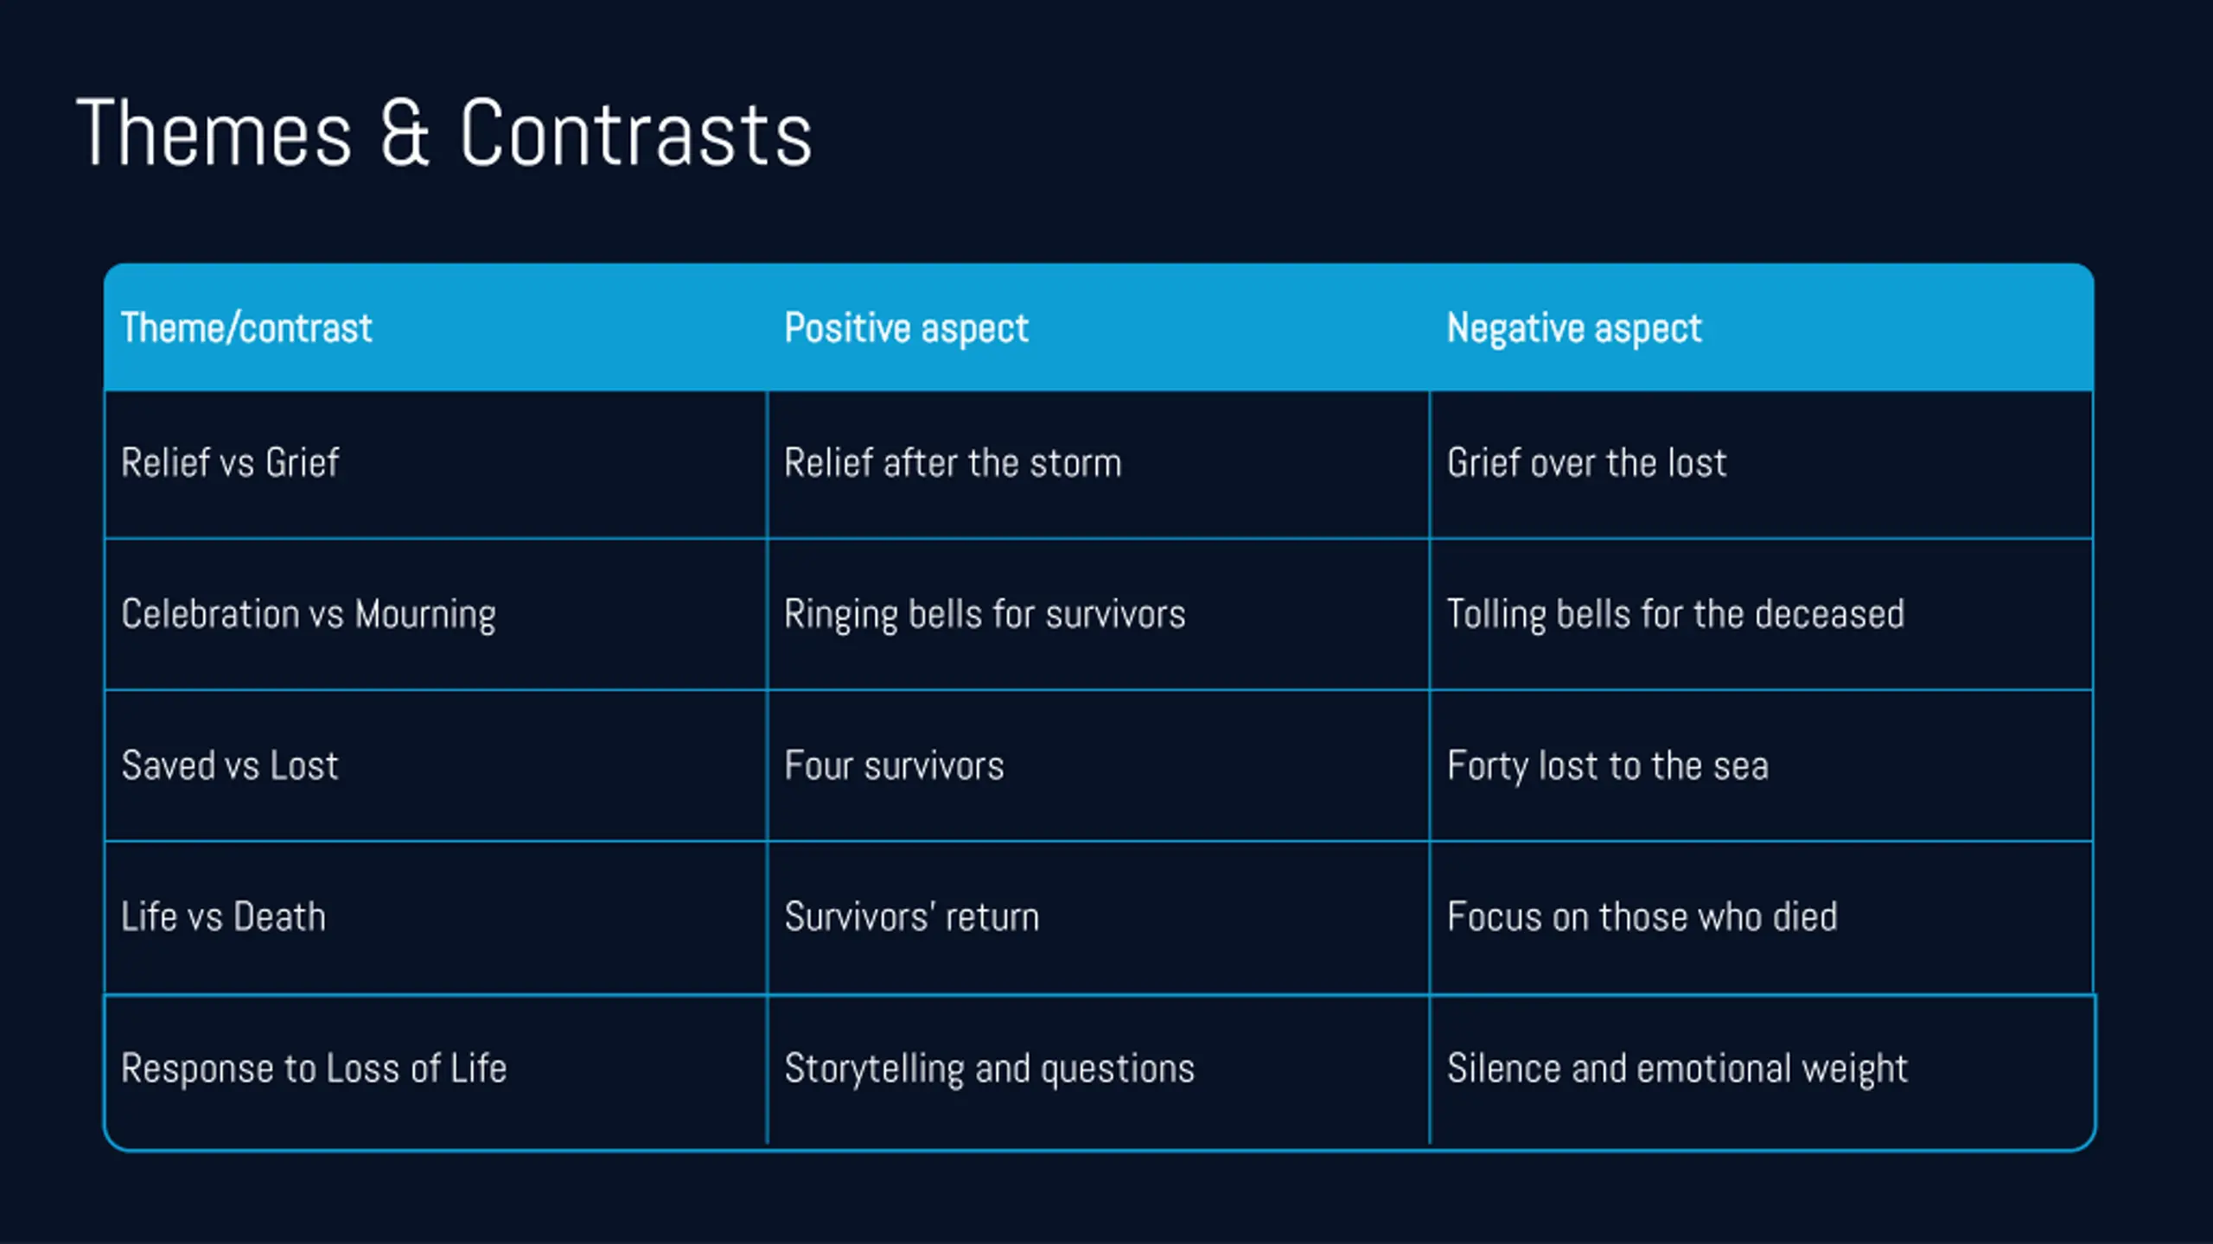The image size is (2213, 1244).
Task: Click the Celebration vs Mourning cell
Action: 436,614
